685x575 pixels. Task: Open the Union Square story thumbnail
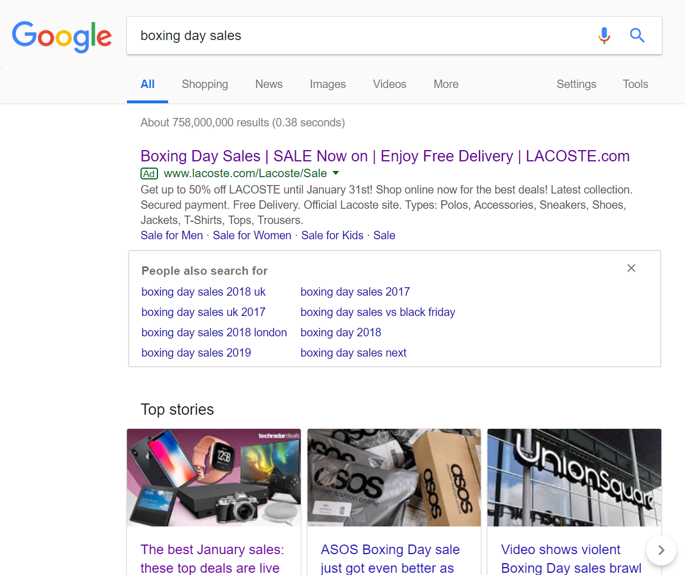[x=574, y=477]
